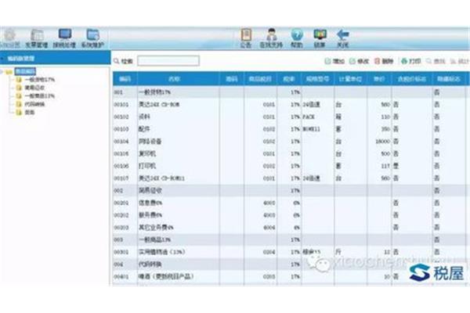The width and height of the screenshot is (470, 313).
Task: Select table row with code 00102
Action: 290,117
